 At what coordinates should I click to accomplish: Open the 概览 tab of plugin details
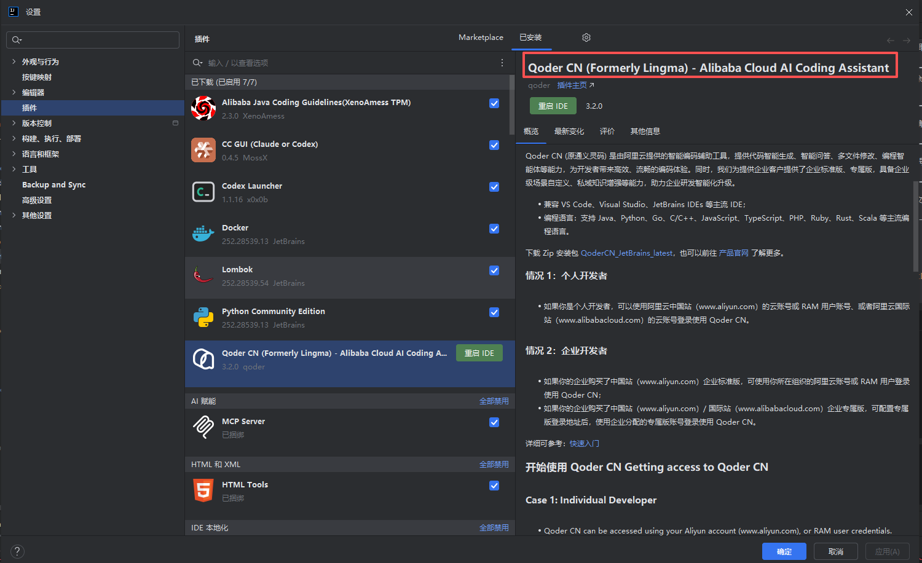(531, 132)
